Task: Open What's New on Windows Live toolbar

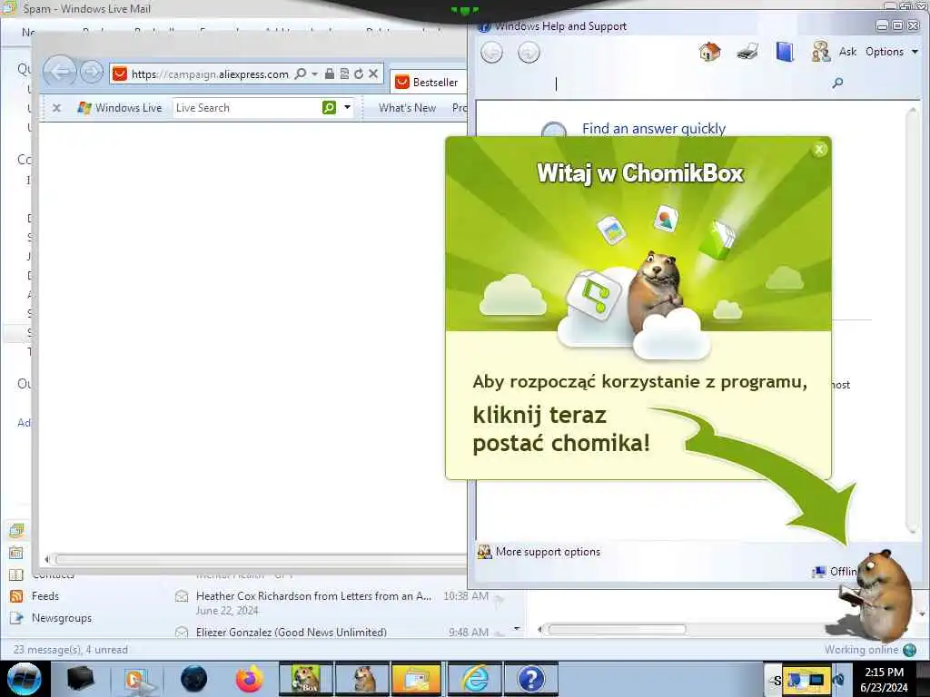Action: point(408,108)
